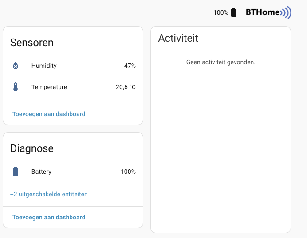The height and width of the screenshot is (238, 307).
Task: Click the 47% humidity value
Action: pos(130,66)
